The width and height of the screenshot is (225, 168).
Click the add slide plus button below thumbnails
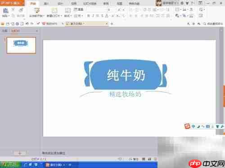coord(20,153)
